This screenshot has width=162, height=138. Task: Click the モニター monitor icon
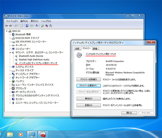tap(13, 99)
